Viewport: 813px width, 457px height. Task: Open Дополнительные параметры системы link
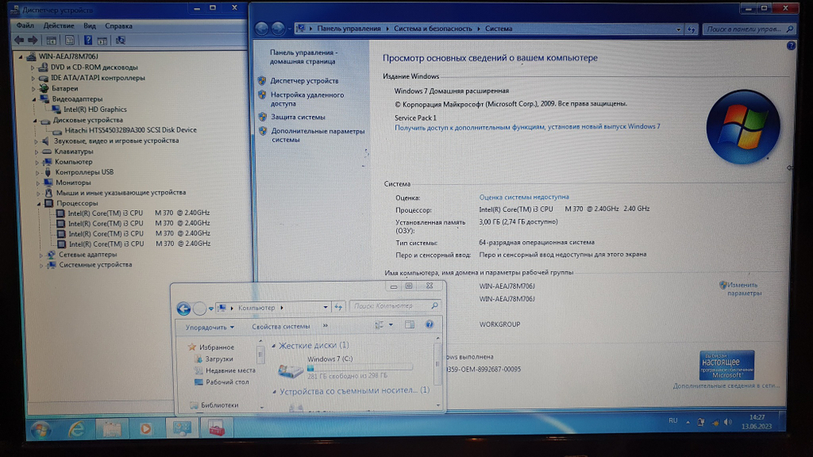(x=318, y=135)
